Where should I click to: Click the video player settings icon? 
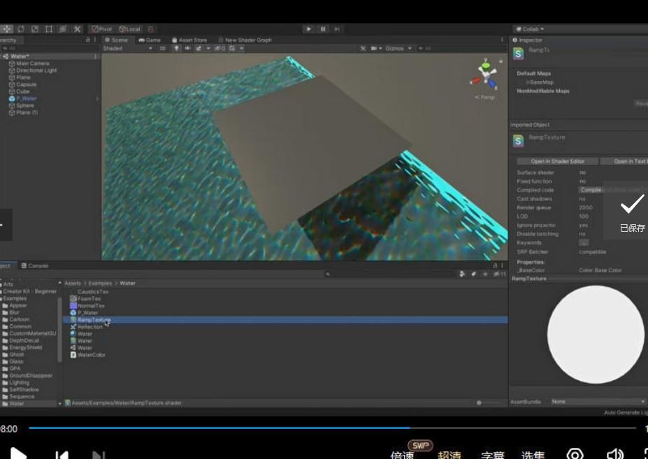[575, 454]
